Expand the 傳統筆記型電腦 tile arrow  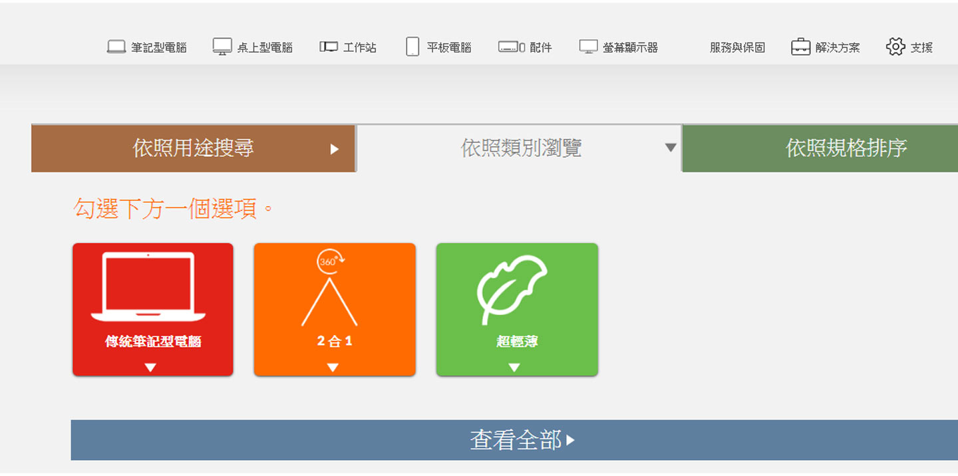tap(150, 368)
